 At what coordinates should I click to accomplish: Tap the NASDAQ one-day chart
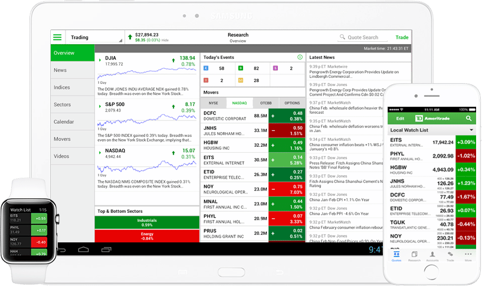(147, 167)
